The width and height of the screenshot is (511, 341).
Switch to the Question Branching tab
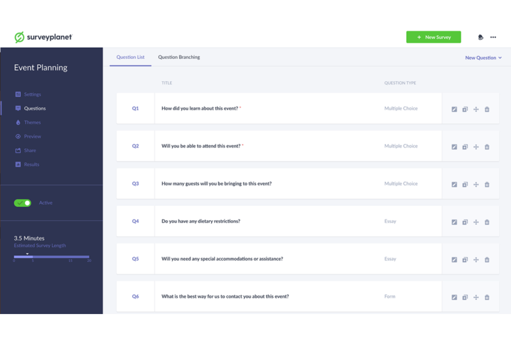[179, 57]
